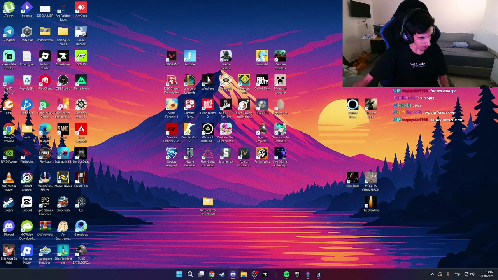Image resolution: width=498 pixels, height=280 pixels.
Task: Select the Killer Bean shortcut
Action: 352,180
